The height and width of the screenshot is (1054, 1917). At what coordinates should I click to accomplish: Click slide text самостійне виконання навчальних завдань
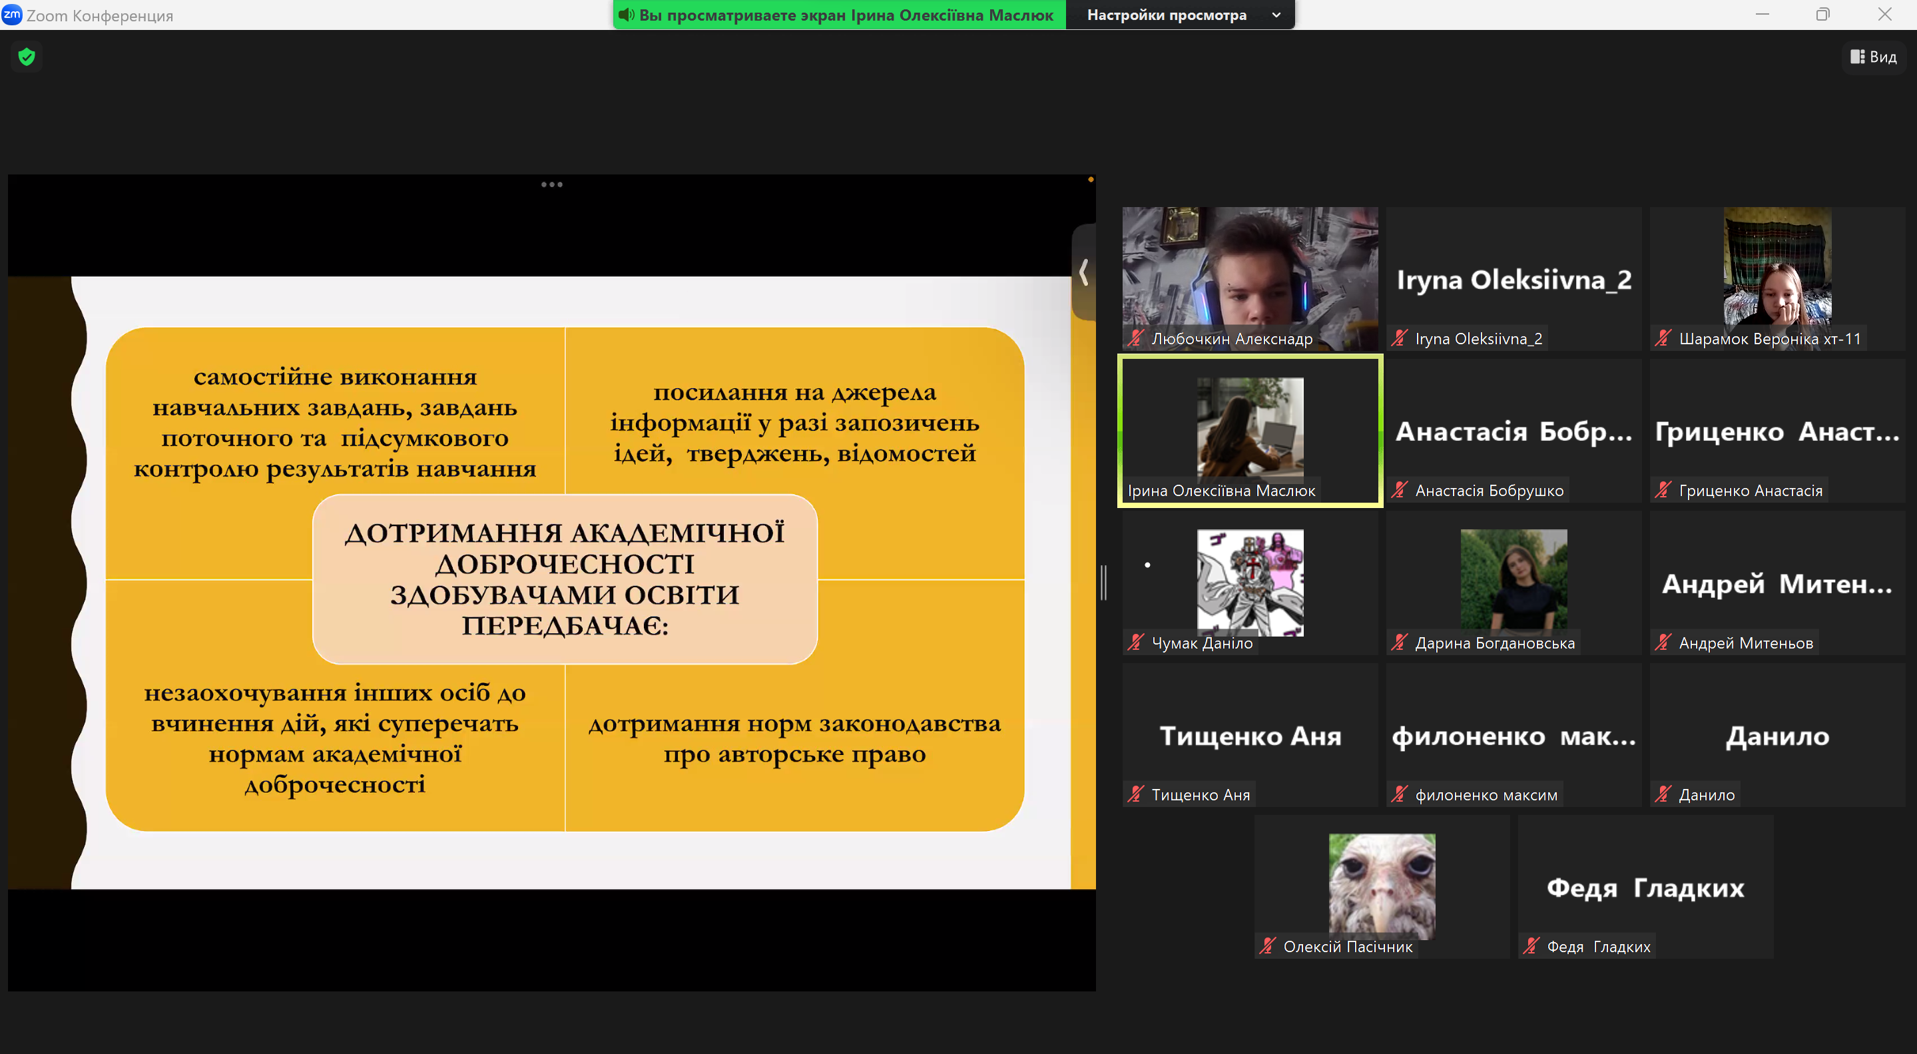[x=335, y=423]
